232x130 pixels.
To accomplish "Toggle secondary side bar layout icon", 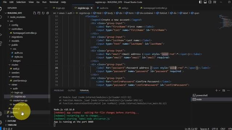I will 210,2.
